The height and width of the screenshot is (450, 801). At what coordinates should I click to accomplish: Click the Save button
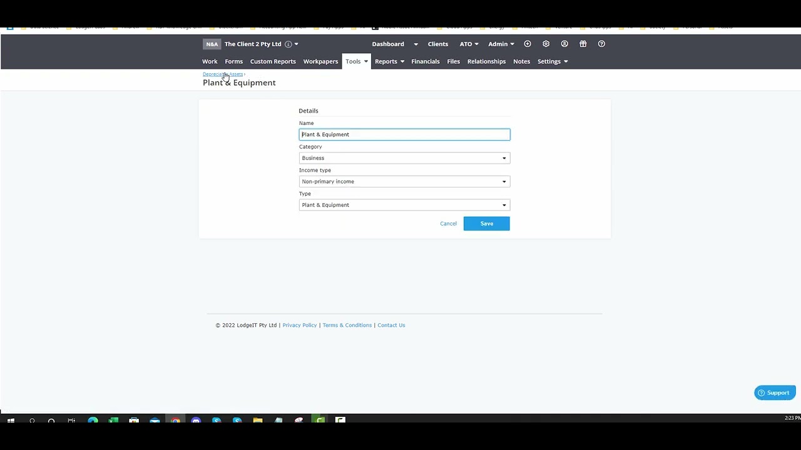pos(487,224)
